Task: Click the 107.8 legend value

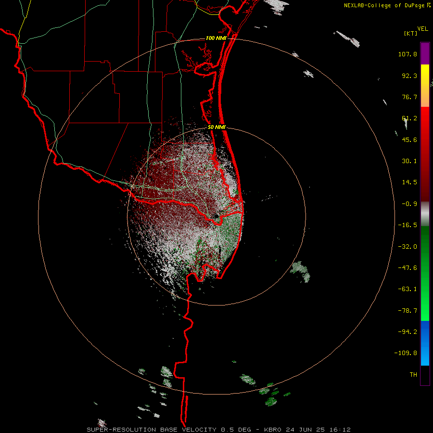Action: click(408, 54)
